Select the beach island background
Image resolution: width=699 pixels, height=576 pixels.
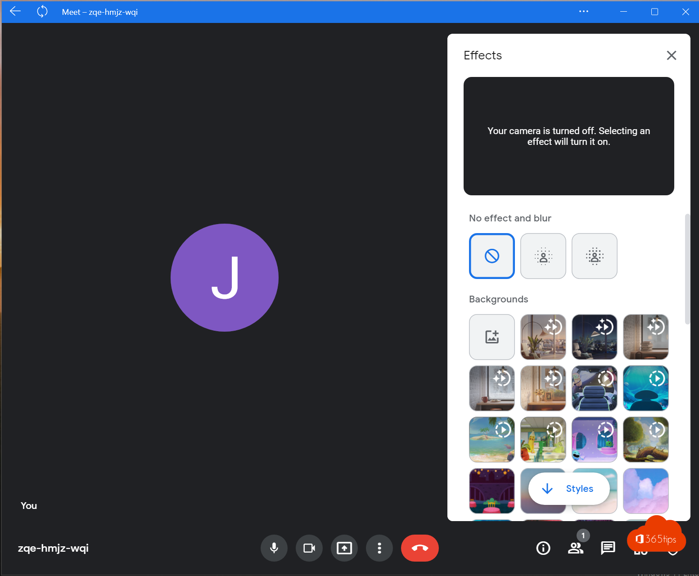tap(492, 439)
